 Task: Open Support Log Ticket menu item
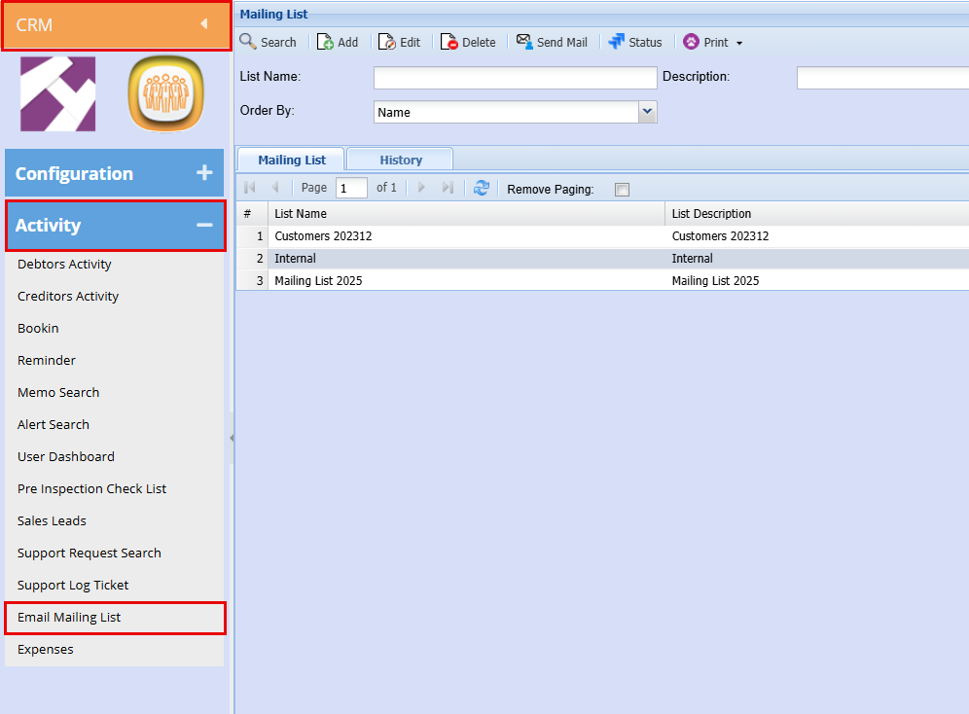point(73,585)
